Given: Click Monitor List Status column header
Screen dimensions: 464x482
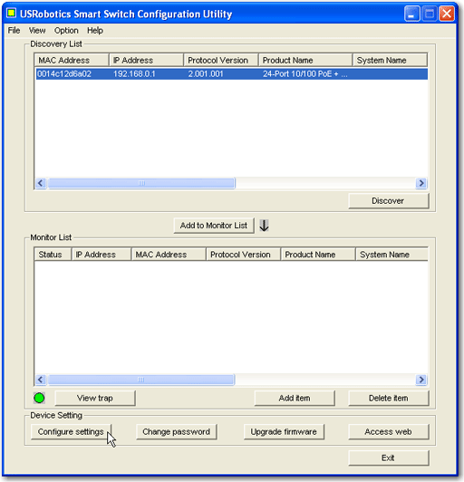Looking at the screenshot, I should point(53,255).
